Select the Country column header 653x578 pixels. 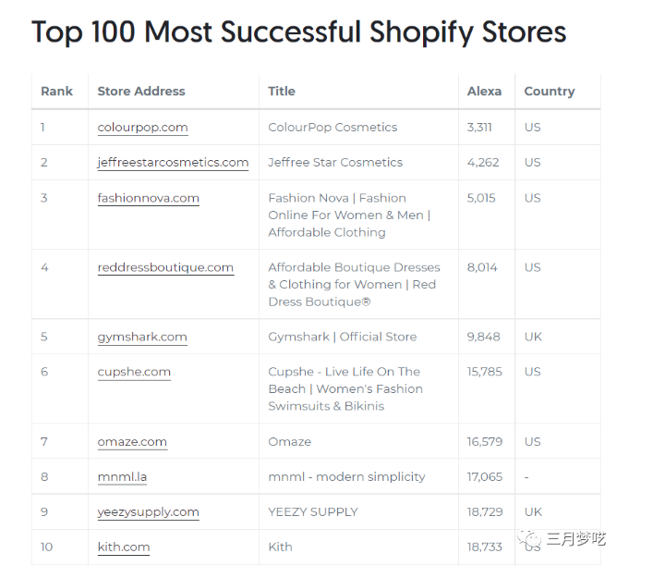550,92
